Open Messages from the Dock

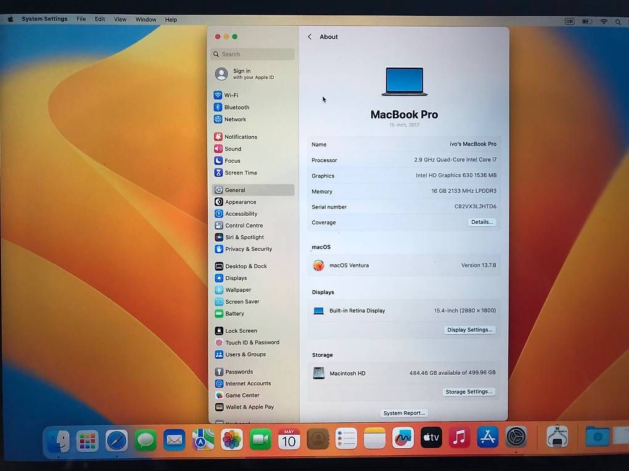click(x=146, y=441)
